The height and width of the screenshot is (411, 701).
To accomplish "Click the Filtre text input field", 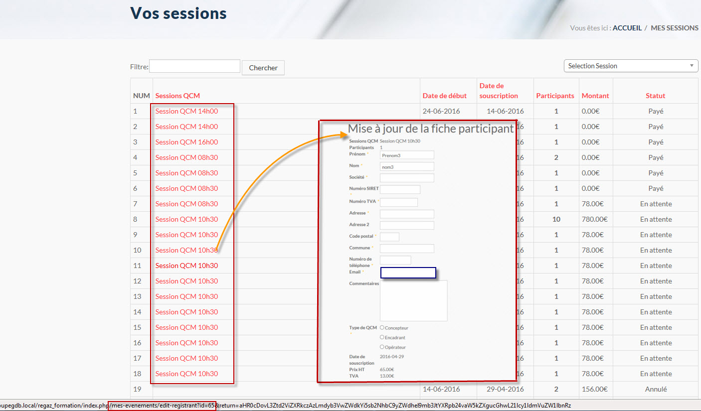I will 194,66.
